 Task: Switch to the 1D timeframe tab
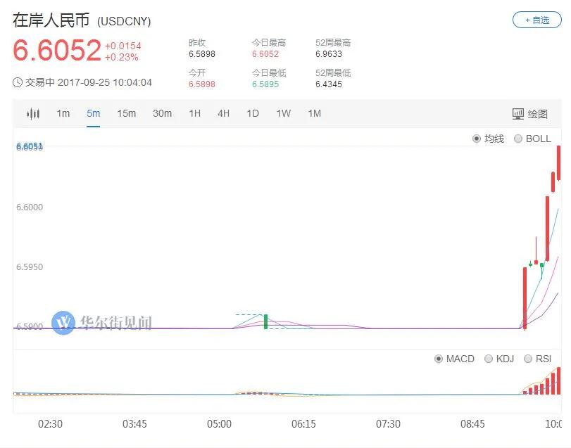tap(253, 113)
